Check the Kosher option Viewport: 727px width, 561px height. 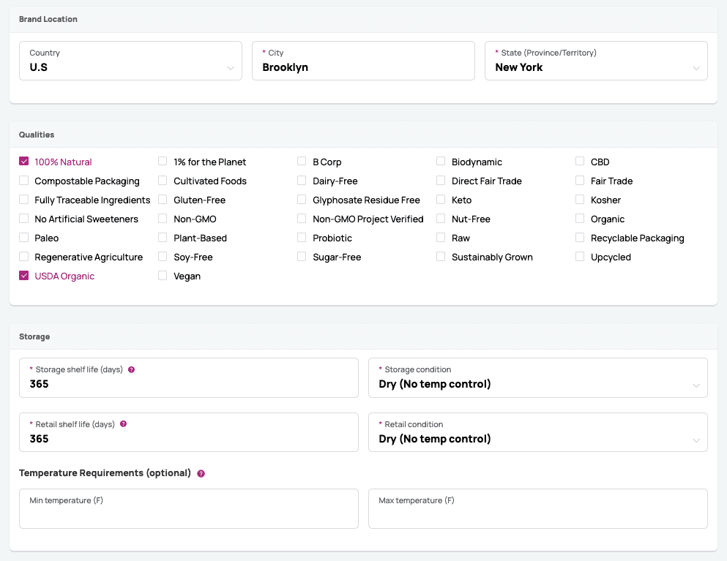[580, 199]
